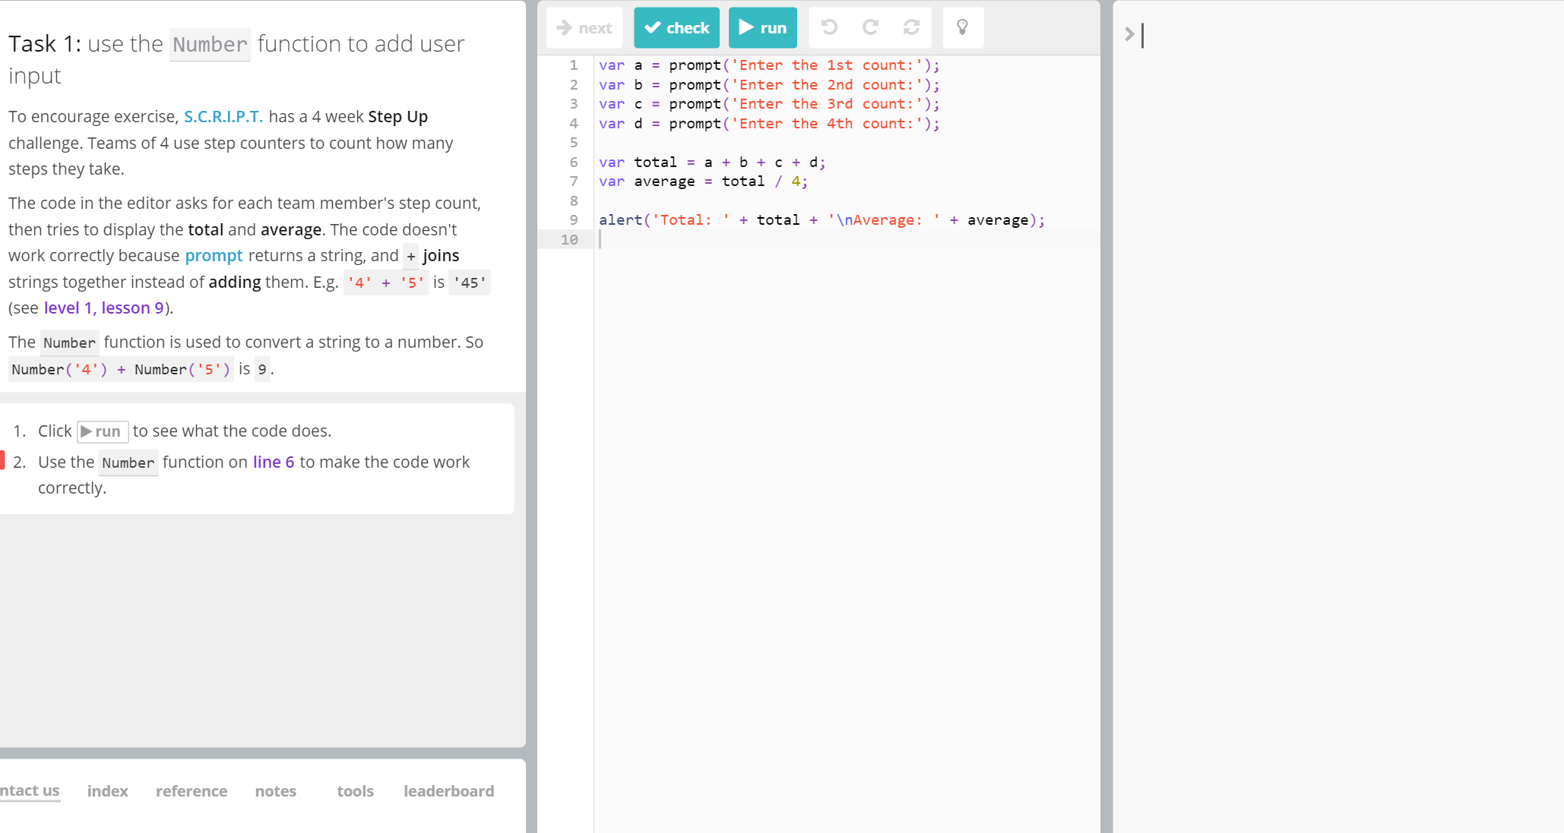The width and height of the screenshot is (1564, 833).
Task: Click the next arrow button
Action: (x=584, y=28)
